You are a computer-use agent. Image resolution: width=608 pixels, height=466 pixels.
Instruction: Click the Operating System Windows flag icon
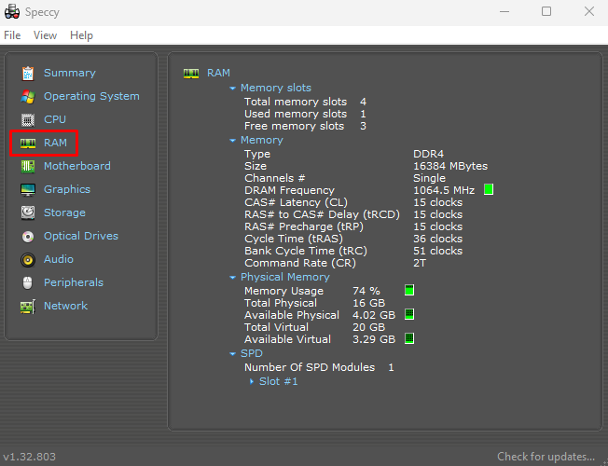coord(28,97)
